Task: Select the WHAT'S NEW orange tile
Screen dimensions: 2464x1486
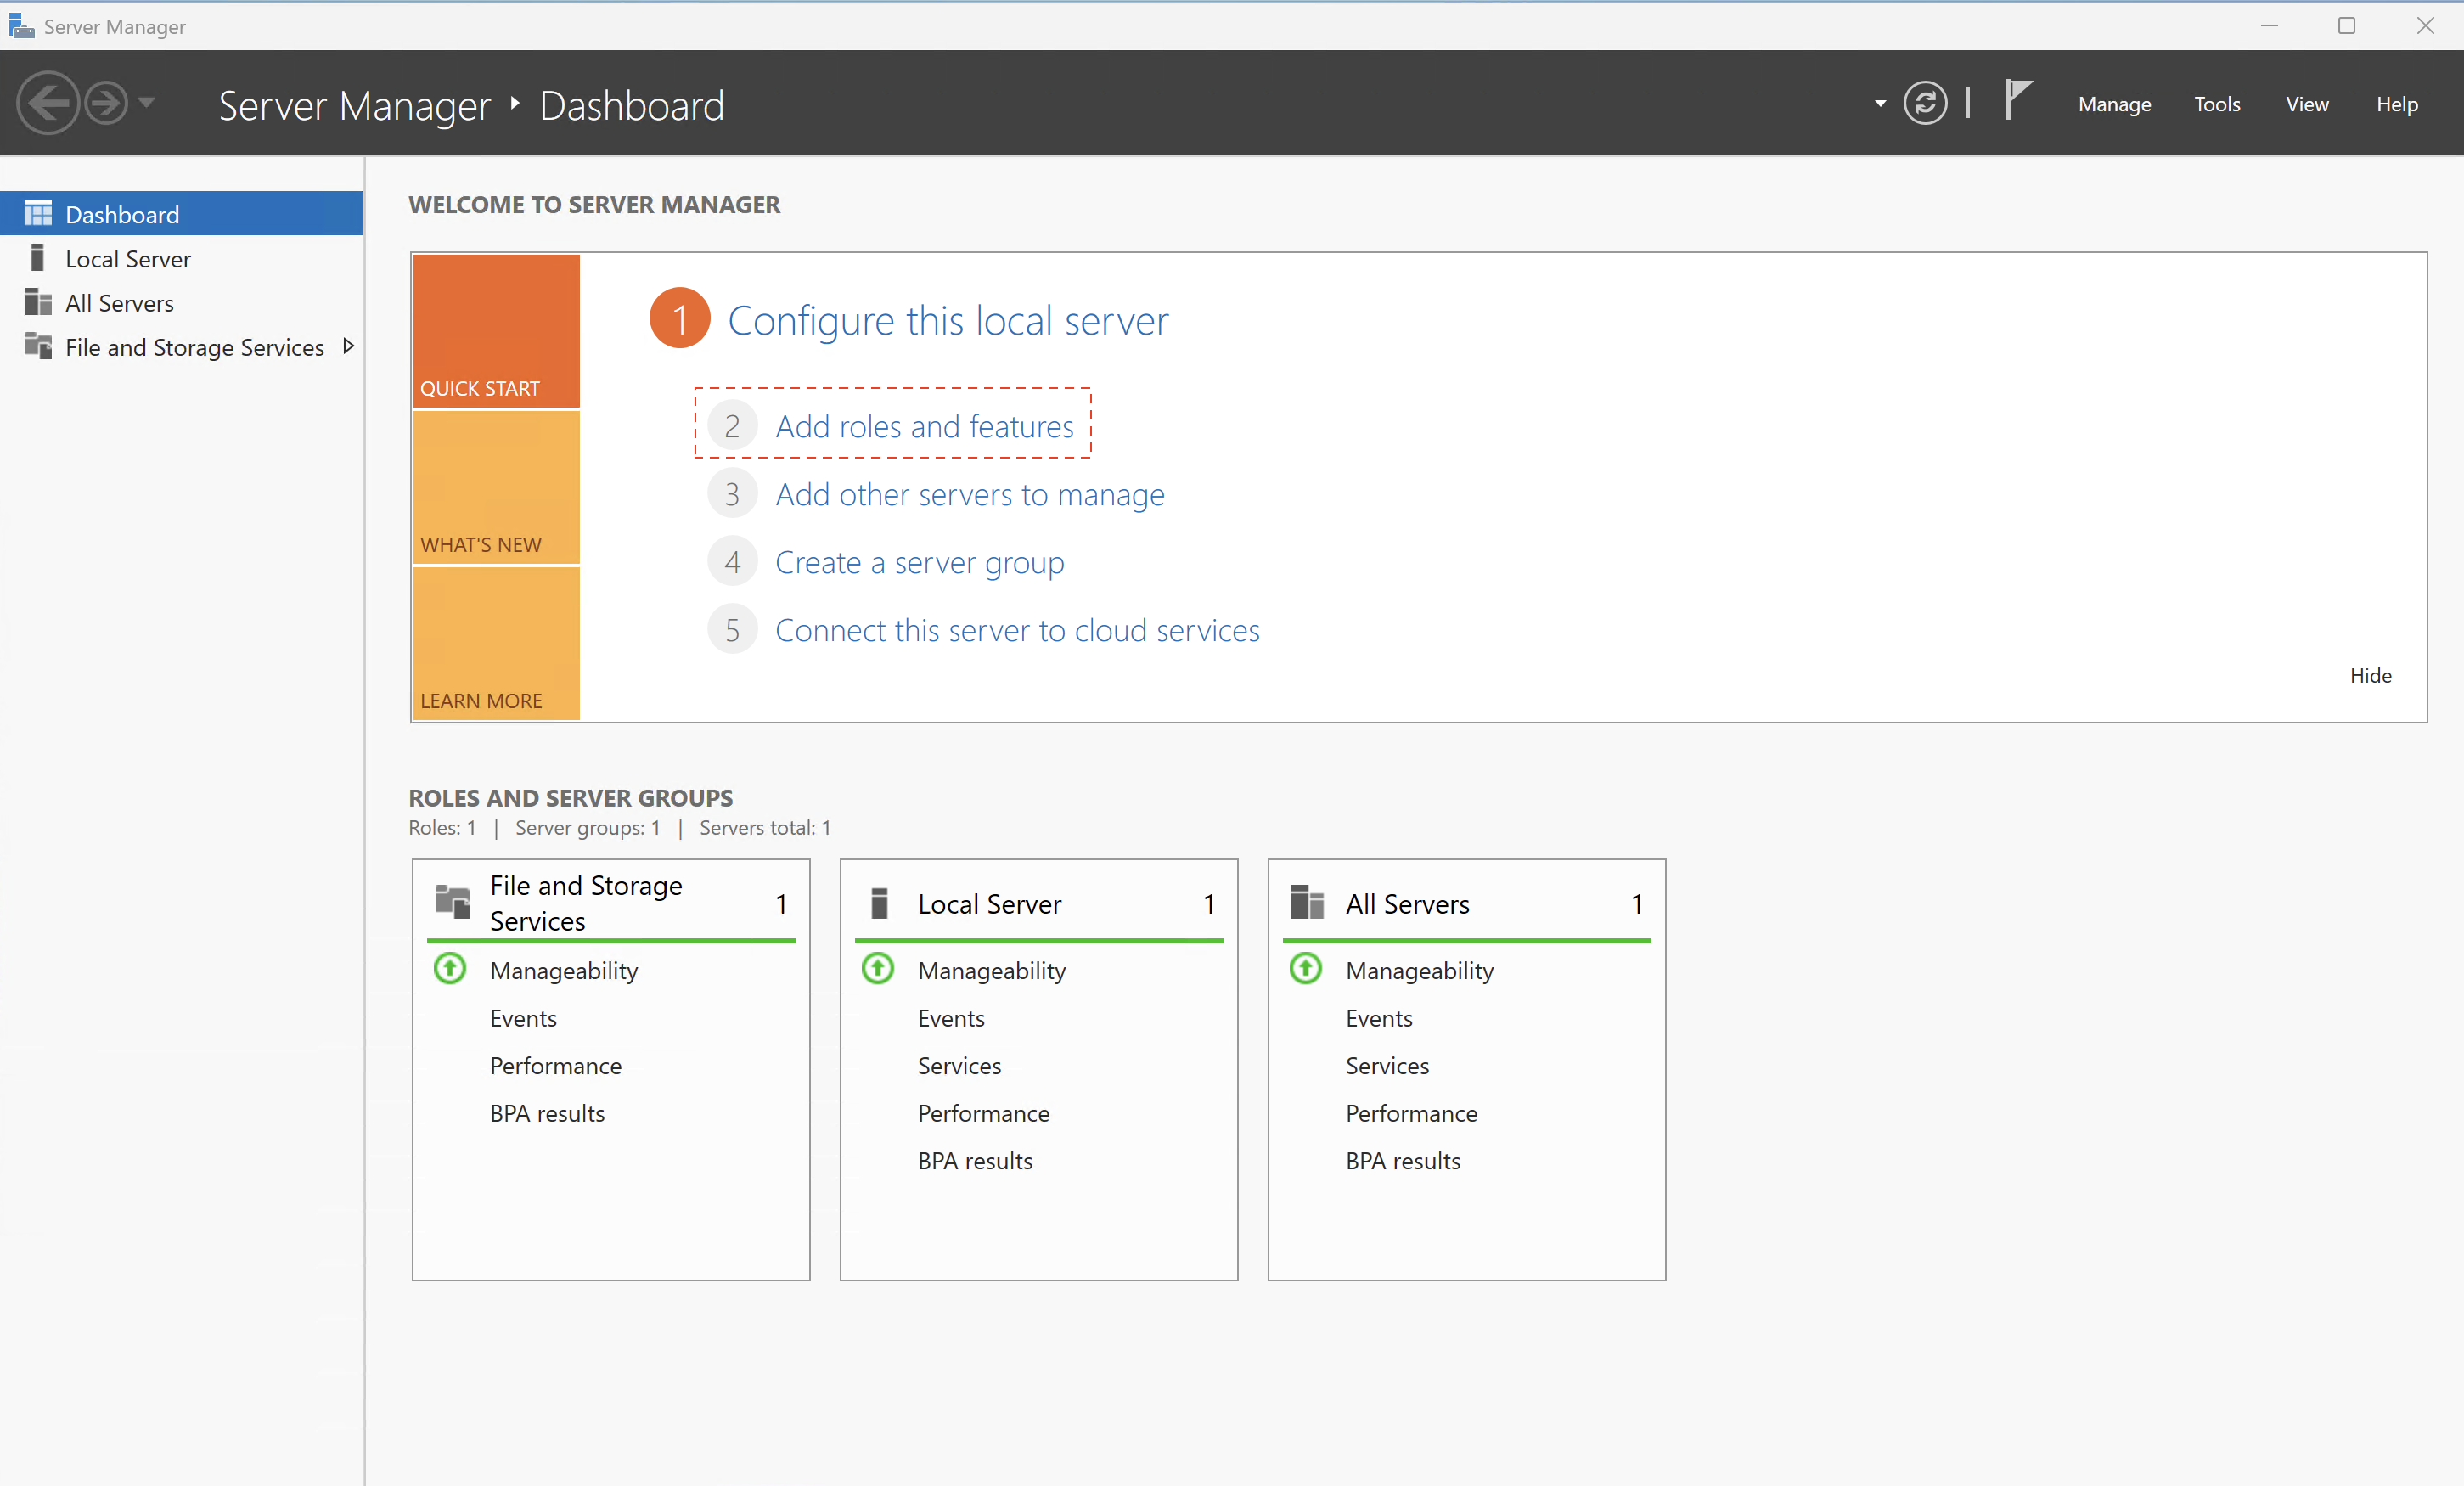Action: click(496, 488)
